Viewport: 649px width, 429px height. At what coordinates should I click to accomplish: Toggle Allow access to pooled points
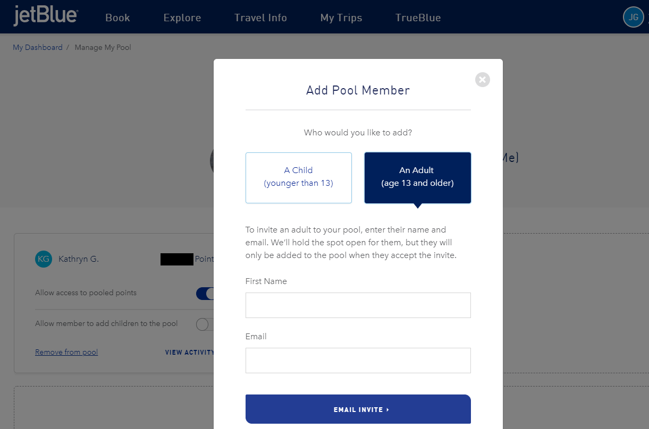click(x=205, y=294)
